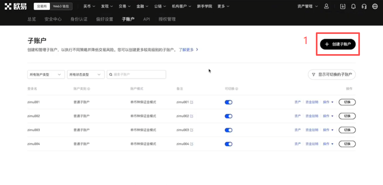Open the 交易 menu

125,6
